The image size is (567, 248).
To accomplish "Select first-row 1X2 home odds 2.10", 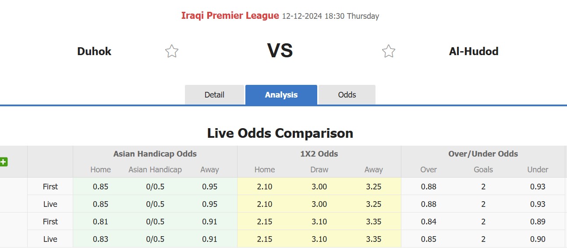I will (265, 187).
